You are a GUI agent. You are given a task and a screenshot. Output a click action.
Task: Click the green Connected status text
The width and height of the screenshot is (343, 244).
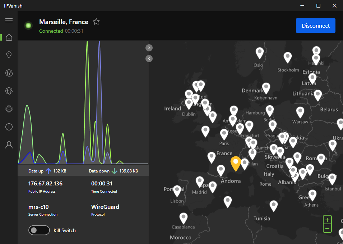[x=51, y=31]
